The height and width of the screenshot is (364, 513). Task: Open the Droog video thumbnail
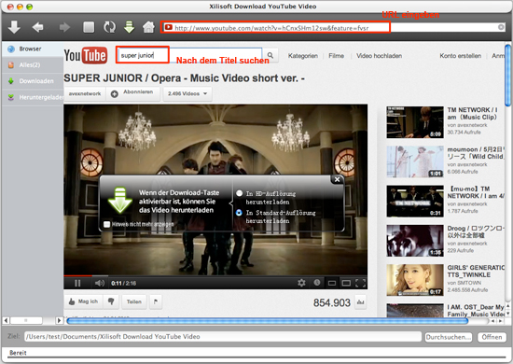point(415,241)
